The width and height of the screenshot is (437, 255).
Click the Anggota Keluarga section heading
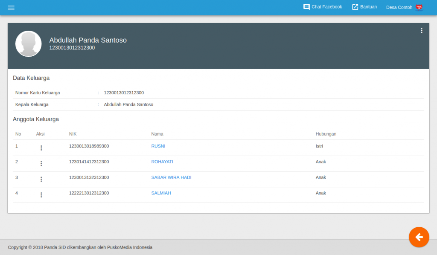(x=36, y=119)
